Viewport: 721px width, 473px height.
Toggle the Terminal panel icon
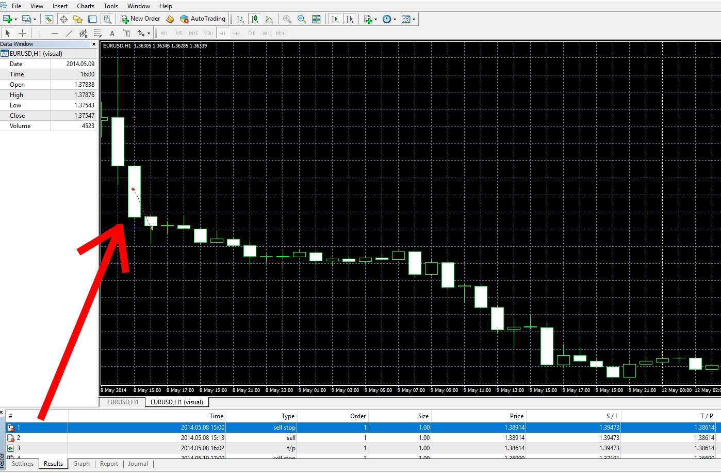92,19
